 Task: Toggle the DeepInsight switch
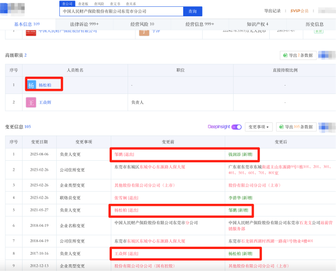pyautogui.click(x=236, y=127)
